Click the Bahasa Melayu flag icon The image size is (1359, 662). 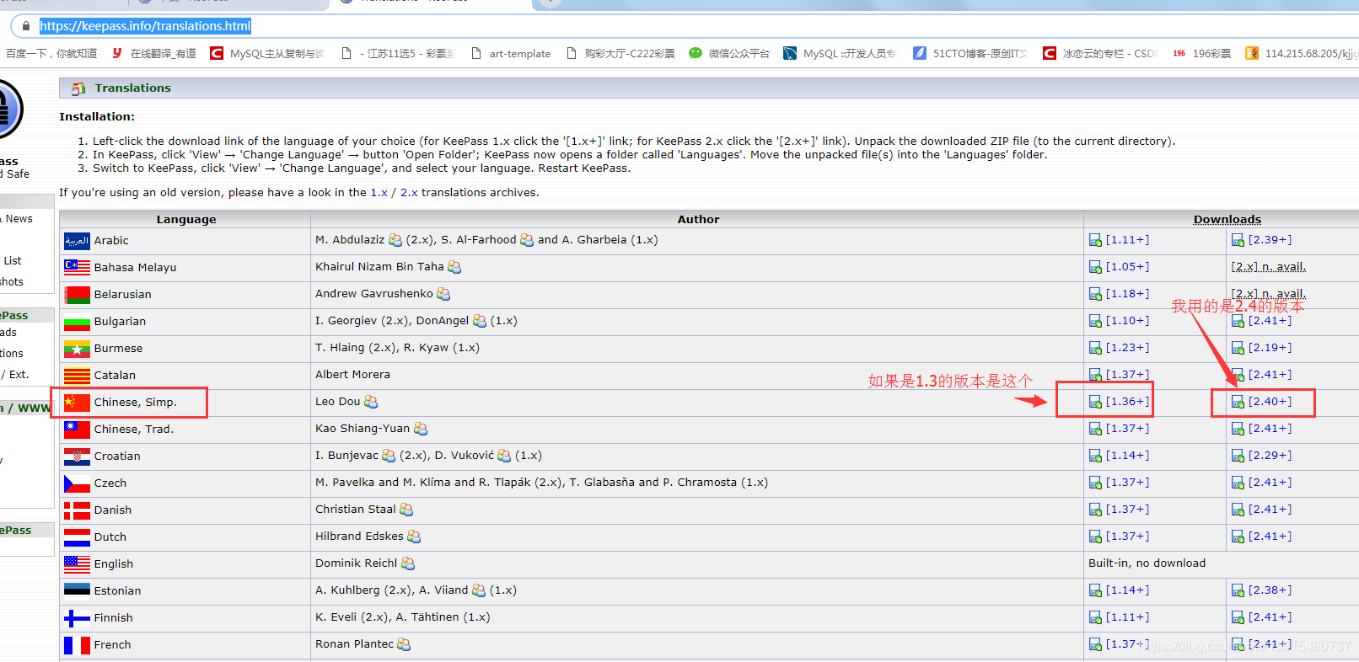point(77,268)
